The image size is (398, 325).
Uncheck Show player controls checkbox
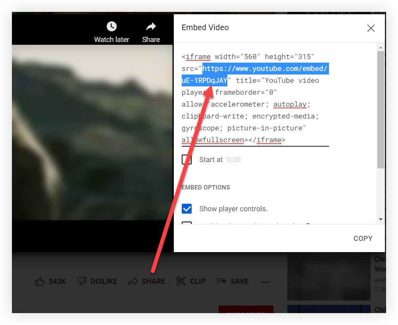coord(187,209)
